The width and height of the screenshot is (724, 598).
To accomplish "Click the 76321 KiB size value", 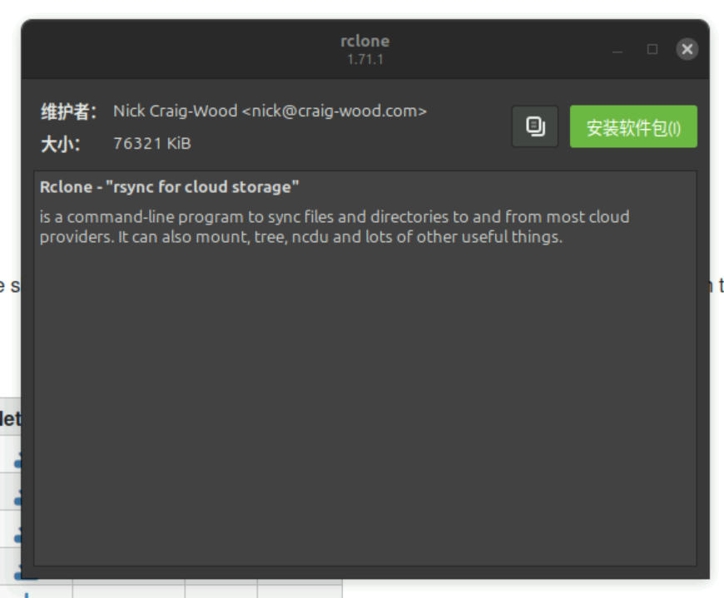I will click(x=151, y=144).
